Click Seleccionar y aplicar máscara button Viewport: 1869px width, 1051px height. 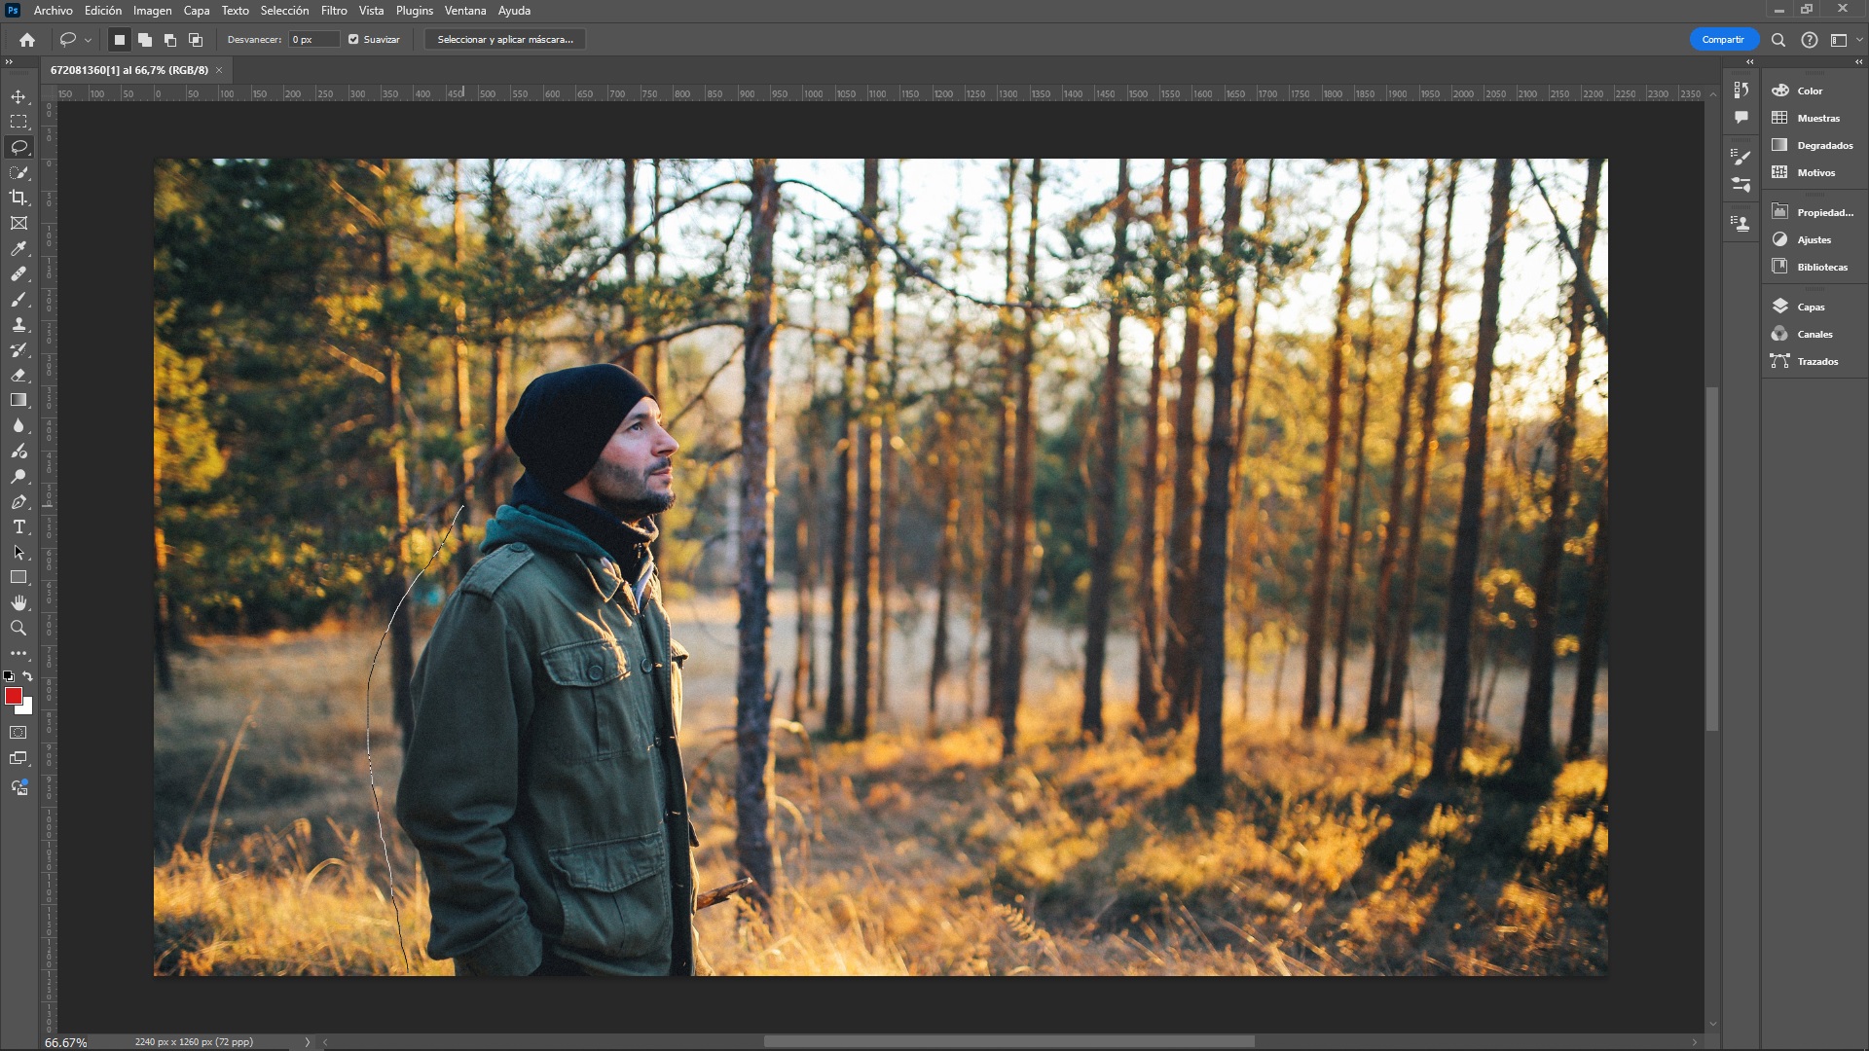click(505, 40)
